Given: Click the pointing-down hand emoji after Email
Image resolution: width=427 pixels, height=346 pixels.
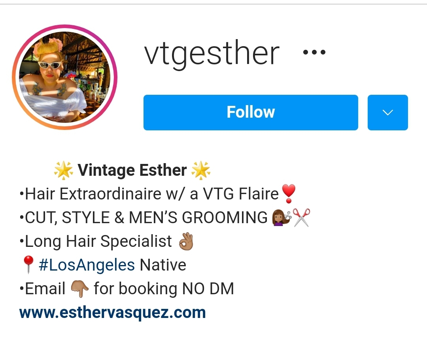Looking at the screenshot, I should [x=79, y=289].
